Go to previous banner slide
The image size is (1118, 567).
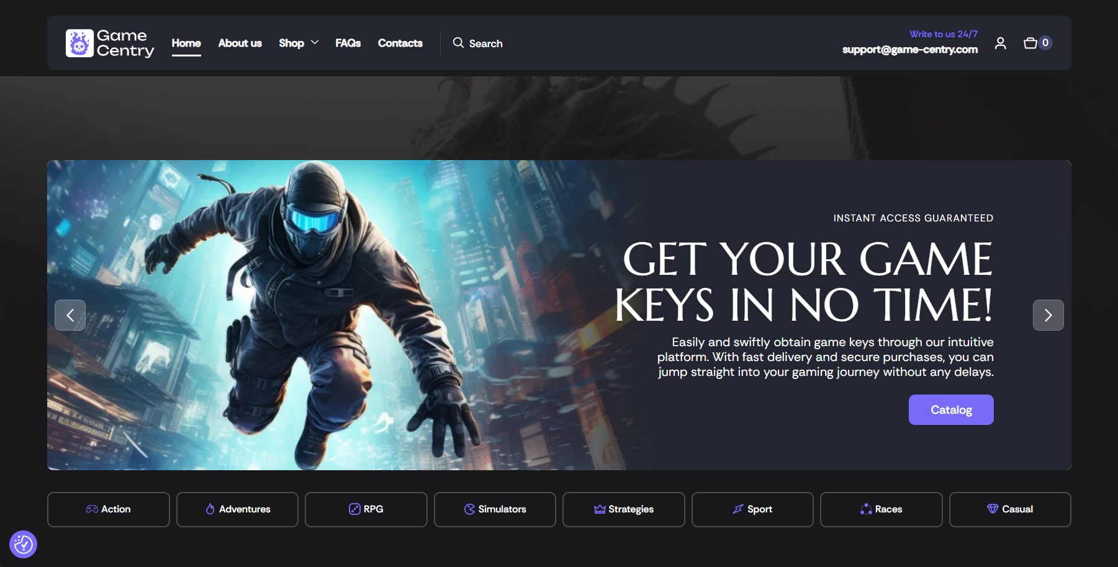70,315
